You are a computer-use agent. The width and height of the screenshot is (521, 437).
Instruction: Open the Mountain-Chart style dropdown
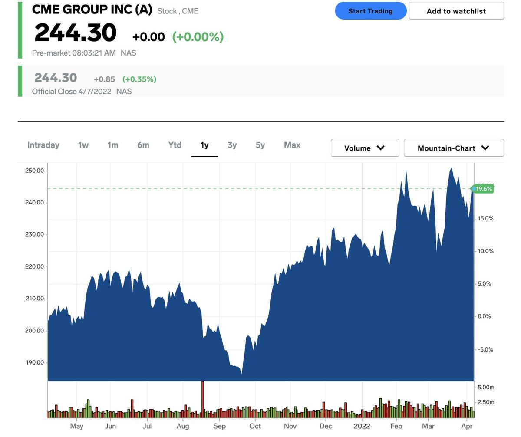coord(453,148)
